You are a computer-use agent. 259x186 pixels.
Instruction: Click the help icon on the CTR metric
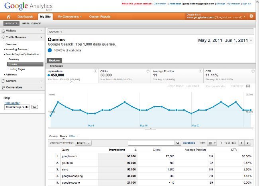click(x=252, y=71)
